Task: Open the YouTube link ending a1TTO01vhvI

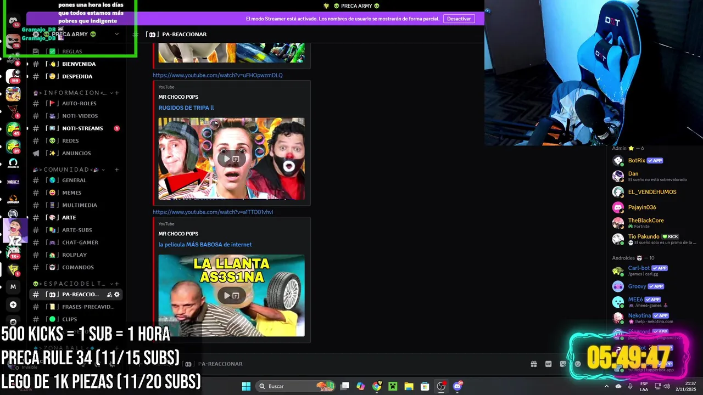Action: pyautogui.click(x=213, y=212)
